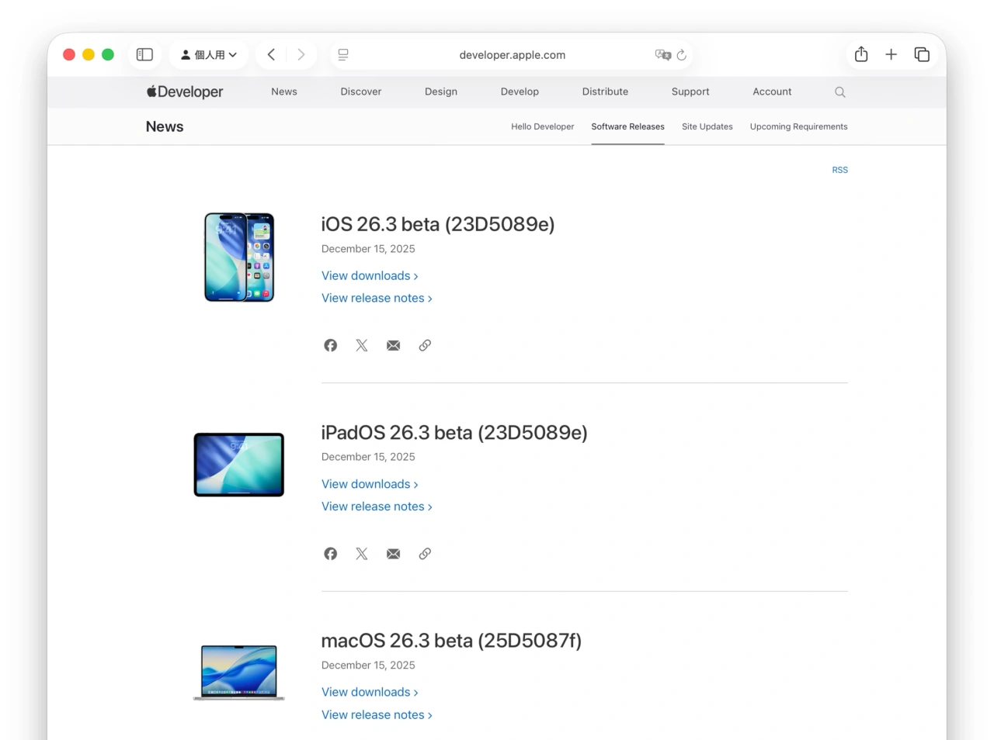Click the address bar showing developer.apple.com
The width and height of the screenshot is (994, 740).
(513, 54)
